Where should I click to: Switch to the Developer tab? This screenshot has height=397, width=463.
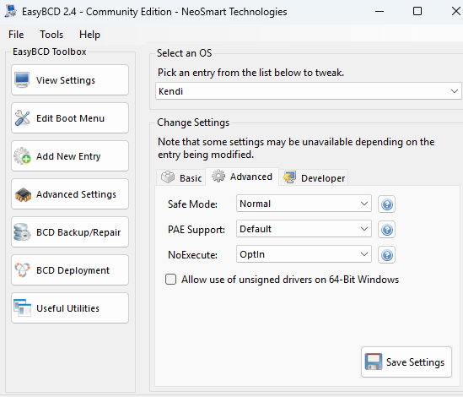coord(314,177)
